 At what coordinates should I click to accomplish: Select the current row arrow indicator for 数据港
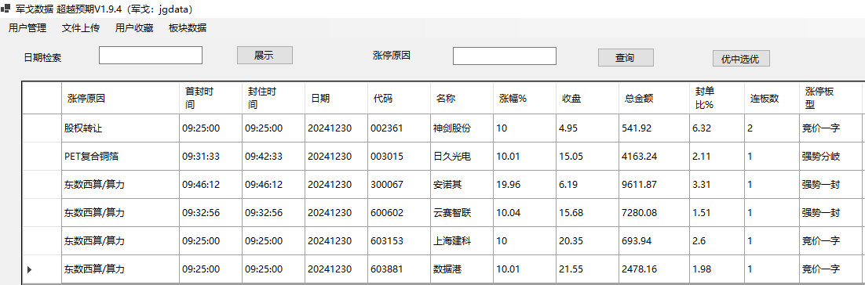coord(29,269)
